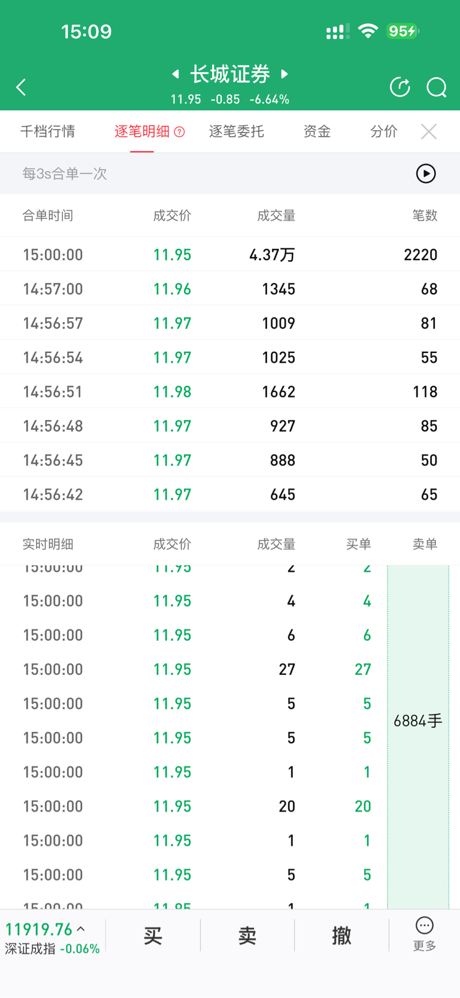Tap the Wi-Fi status icon
460x998 pixels.
coord(368,31)
